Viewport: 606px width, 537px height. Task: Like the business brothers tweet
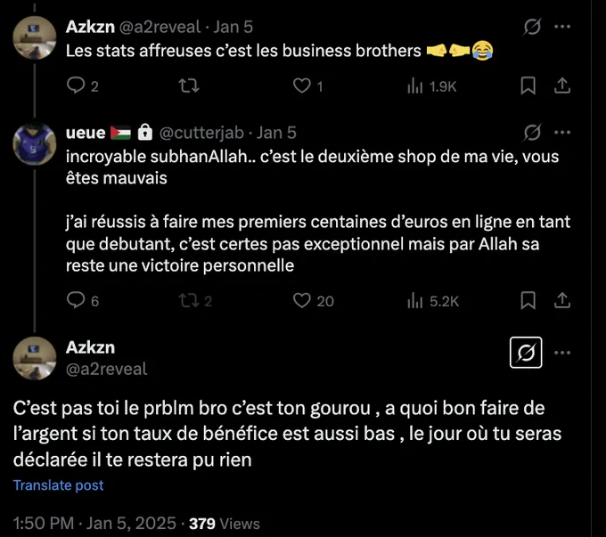tap(307, 85)
